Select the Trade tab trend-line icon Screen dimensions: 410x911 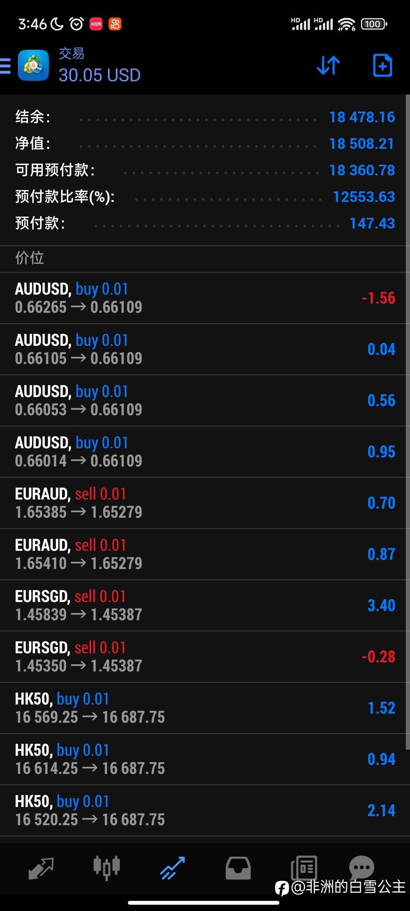pyautogui.click(x=172, y=868)
